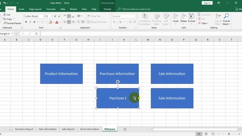242x136 pixels.
Task: Click the Copy icon
Action: click(5, 19)
